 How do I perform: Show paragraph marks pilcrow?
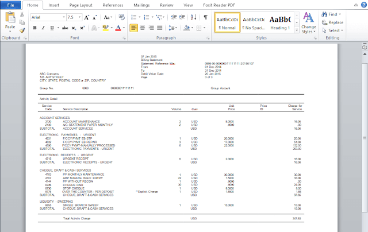point(206,17)
